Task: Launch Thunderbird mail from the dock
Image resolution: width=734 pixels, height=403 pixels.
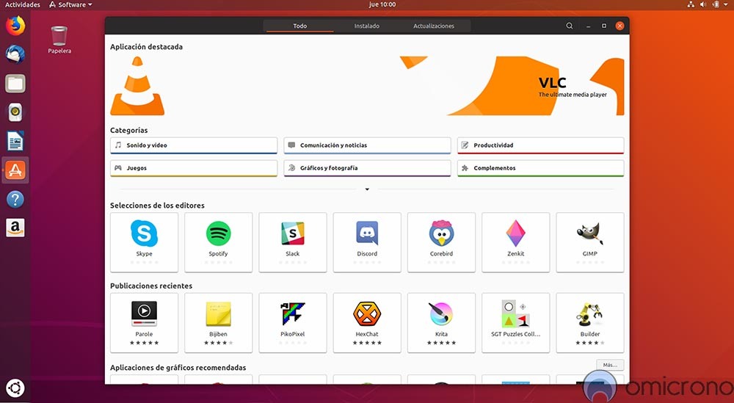Action: pos(15,54)
